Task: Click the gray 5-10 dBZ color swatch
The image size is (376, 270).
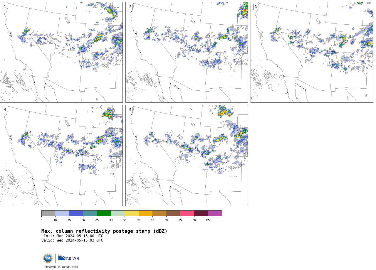Action: [x=48, y=213]
